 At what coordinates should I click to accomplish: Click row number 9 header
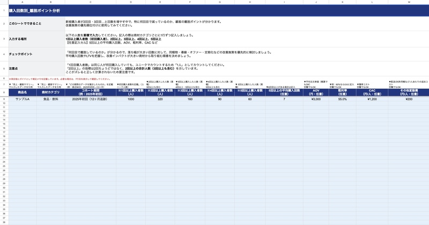click(3, 99)
